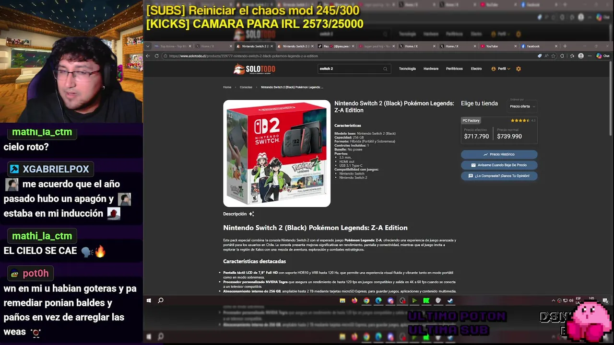
Task: Click the Nintendo Switch 2 product image
Action: 277,153
